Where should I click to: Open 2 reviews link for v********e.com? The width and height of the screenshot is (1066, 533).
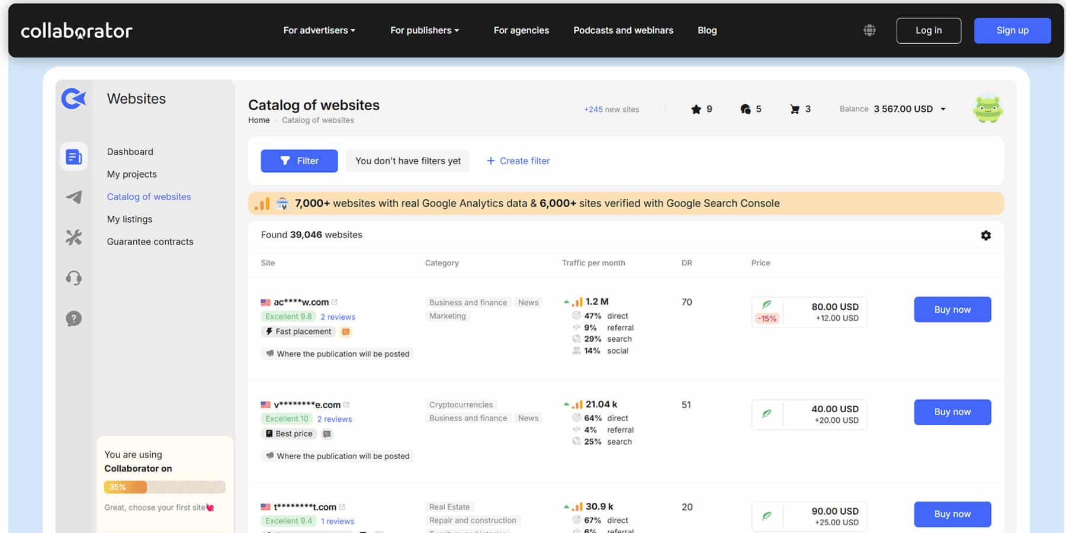pyautogui.click(x=335, y=419)
